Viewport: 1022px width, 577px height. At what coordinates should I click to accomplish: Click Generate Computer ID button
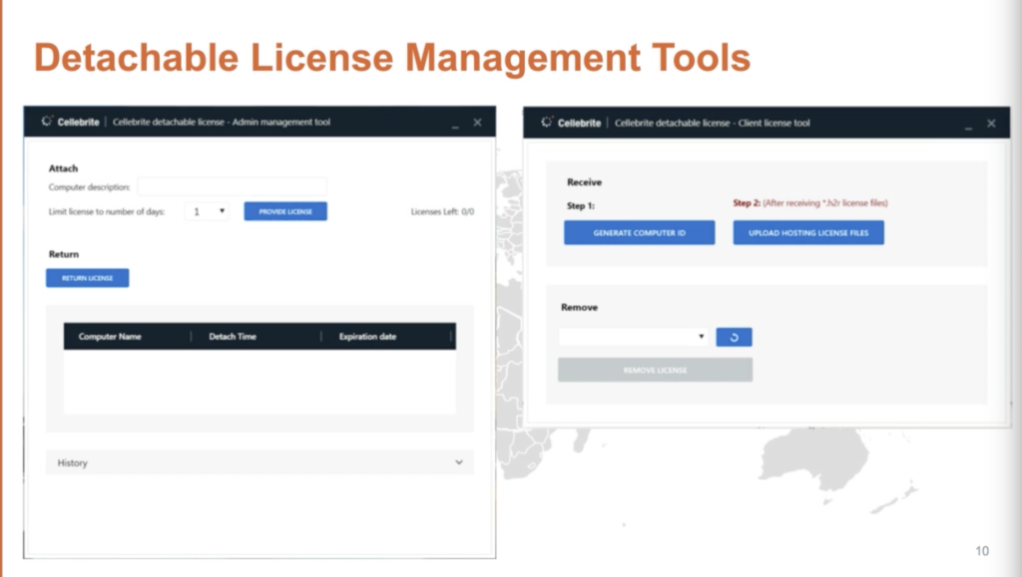[640, 233]
